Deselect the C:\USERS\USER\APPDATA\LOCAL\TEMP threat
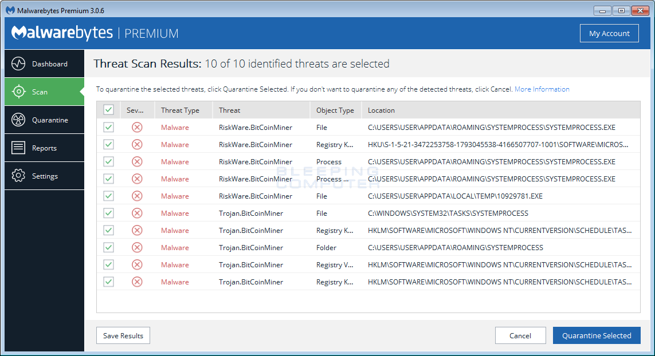655x356 pixels. pos(108,196)
